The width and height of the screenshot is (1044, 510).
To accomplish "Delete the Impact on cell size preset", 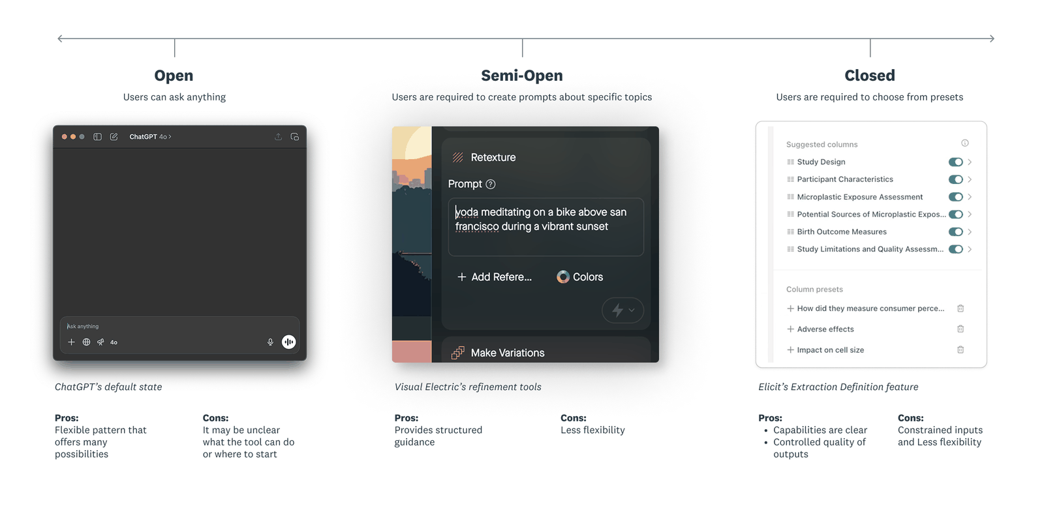I will click(960, 350).
